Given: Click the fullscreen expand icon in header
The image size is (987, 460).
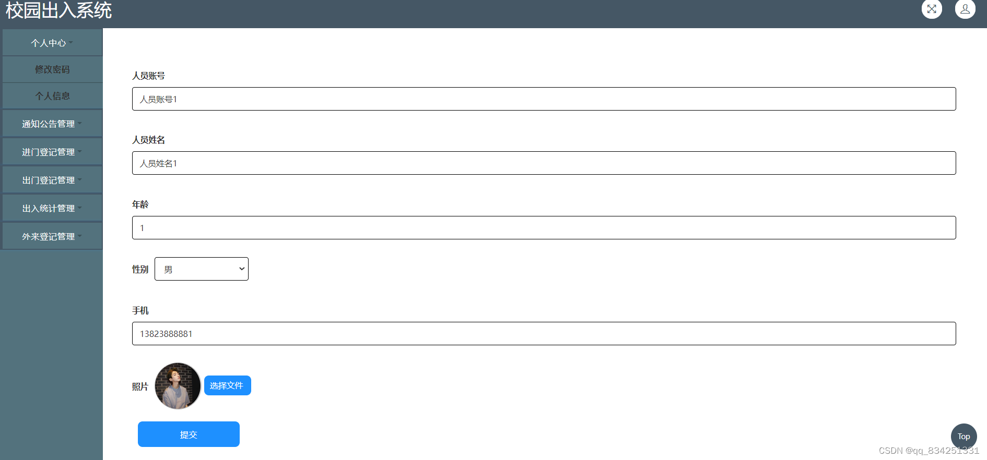Looking at the screenshot, I should coord(932,9).
